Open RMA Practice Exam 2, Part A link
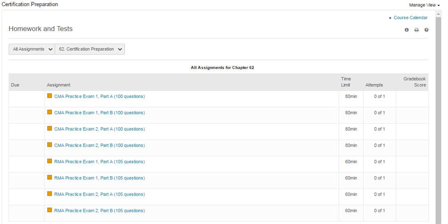This screenshot has width=448, height=224. [99, 194]
